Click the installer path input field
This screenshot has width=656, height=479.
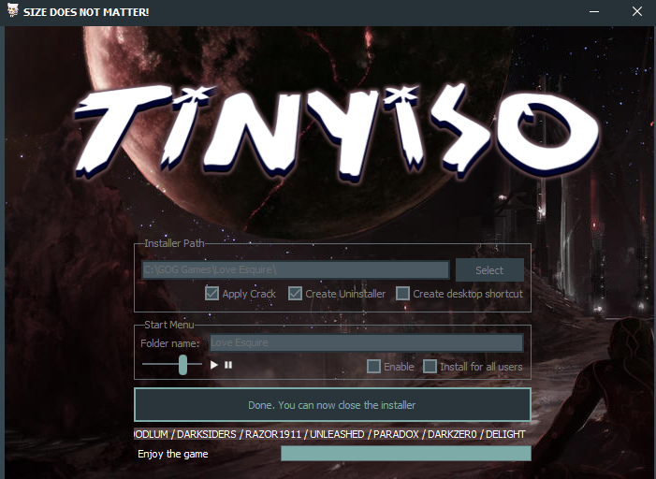pyautogui.click(x=296, y=269)
